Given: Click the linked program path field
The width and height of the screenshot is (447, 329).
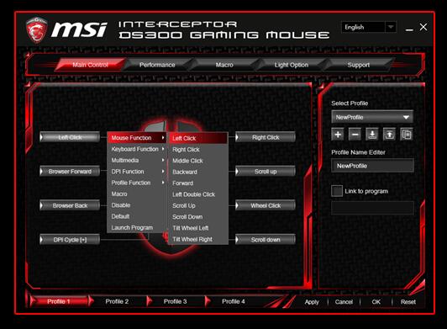Looking at the screenshot, I should [x=372, y=208].
